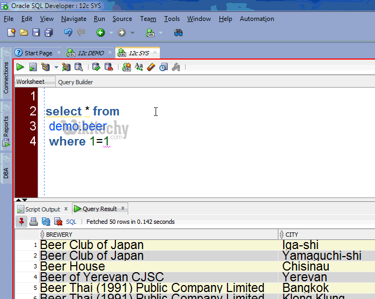The width and height of the screenshot is (375, 299).
Task: Switch to the Query Builder tab
Action: [x=75, y=82]
